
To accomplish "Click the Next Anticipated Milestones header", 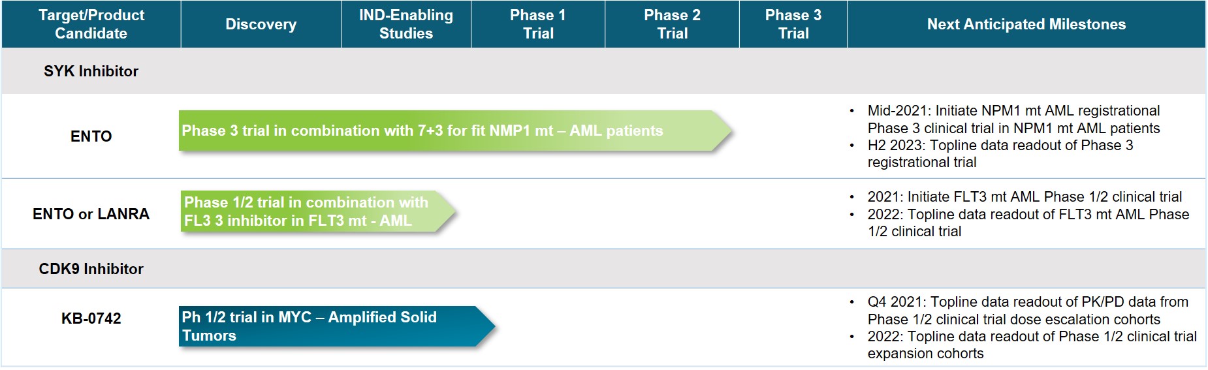I will [1026, 24].
